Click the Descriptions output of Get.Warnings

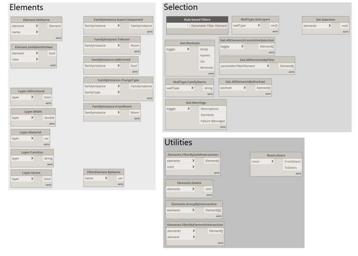point(212,109)
